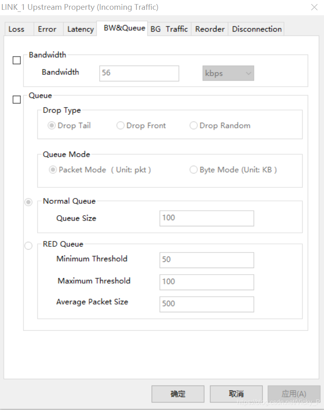Click the Bandwidth value field showing 56
Viewport: 324px width, 410px height.
(x=139, y=74)
